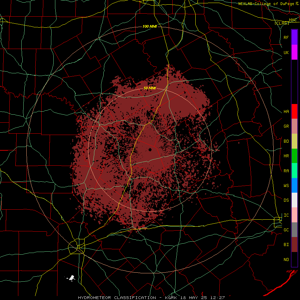Click the ND legend label
Image resolution: width=300 pixels, height=300 pixels.
point(286,260)
